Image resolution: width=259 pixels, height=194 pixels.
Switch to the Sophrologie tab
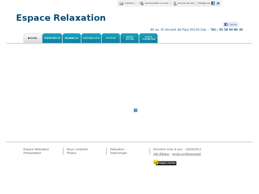(x=91, y=38)
